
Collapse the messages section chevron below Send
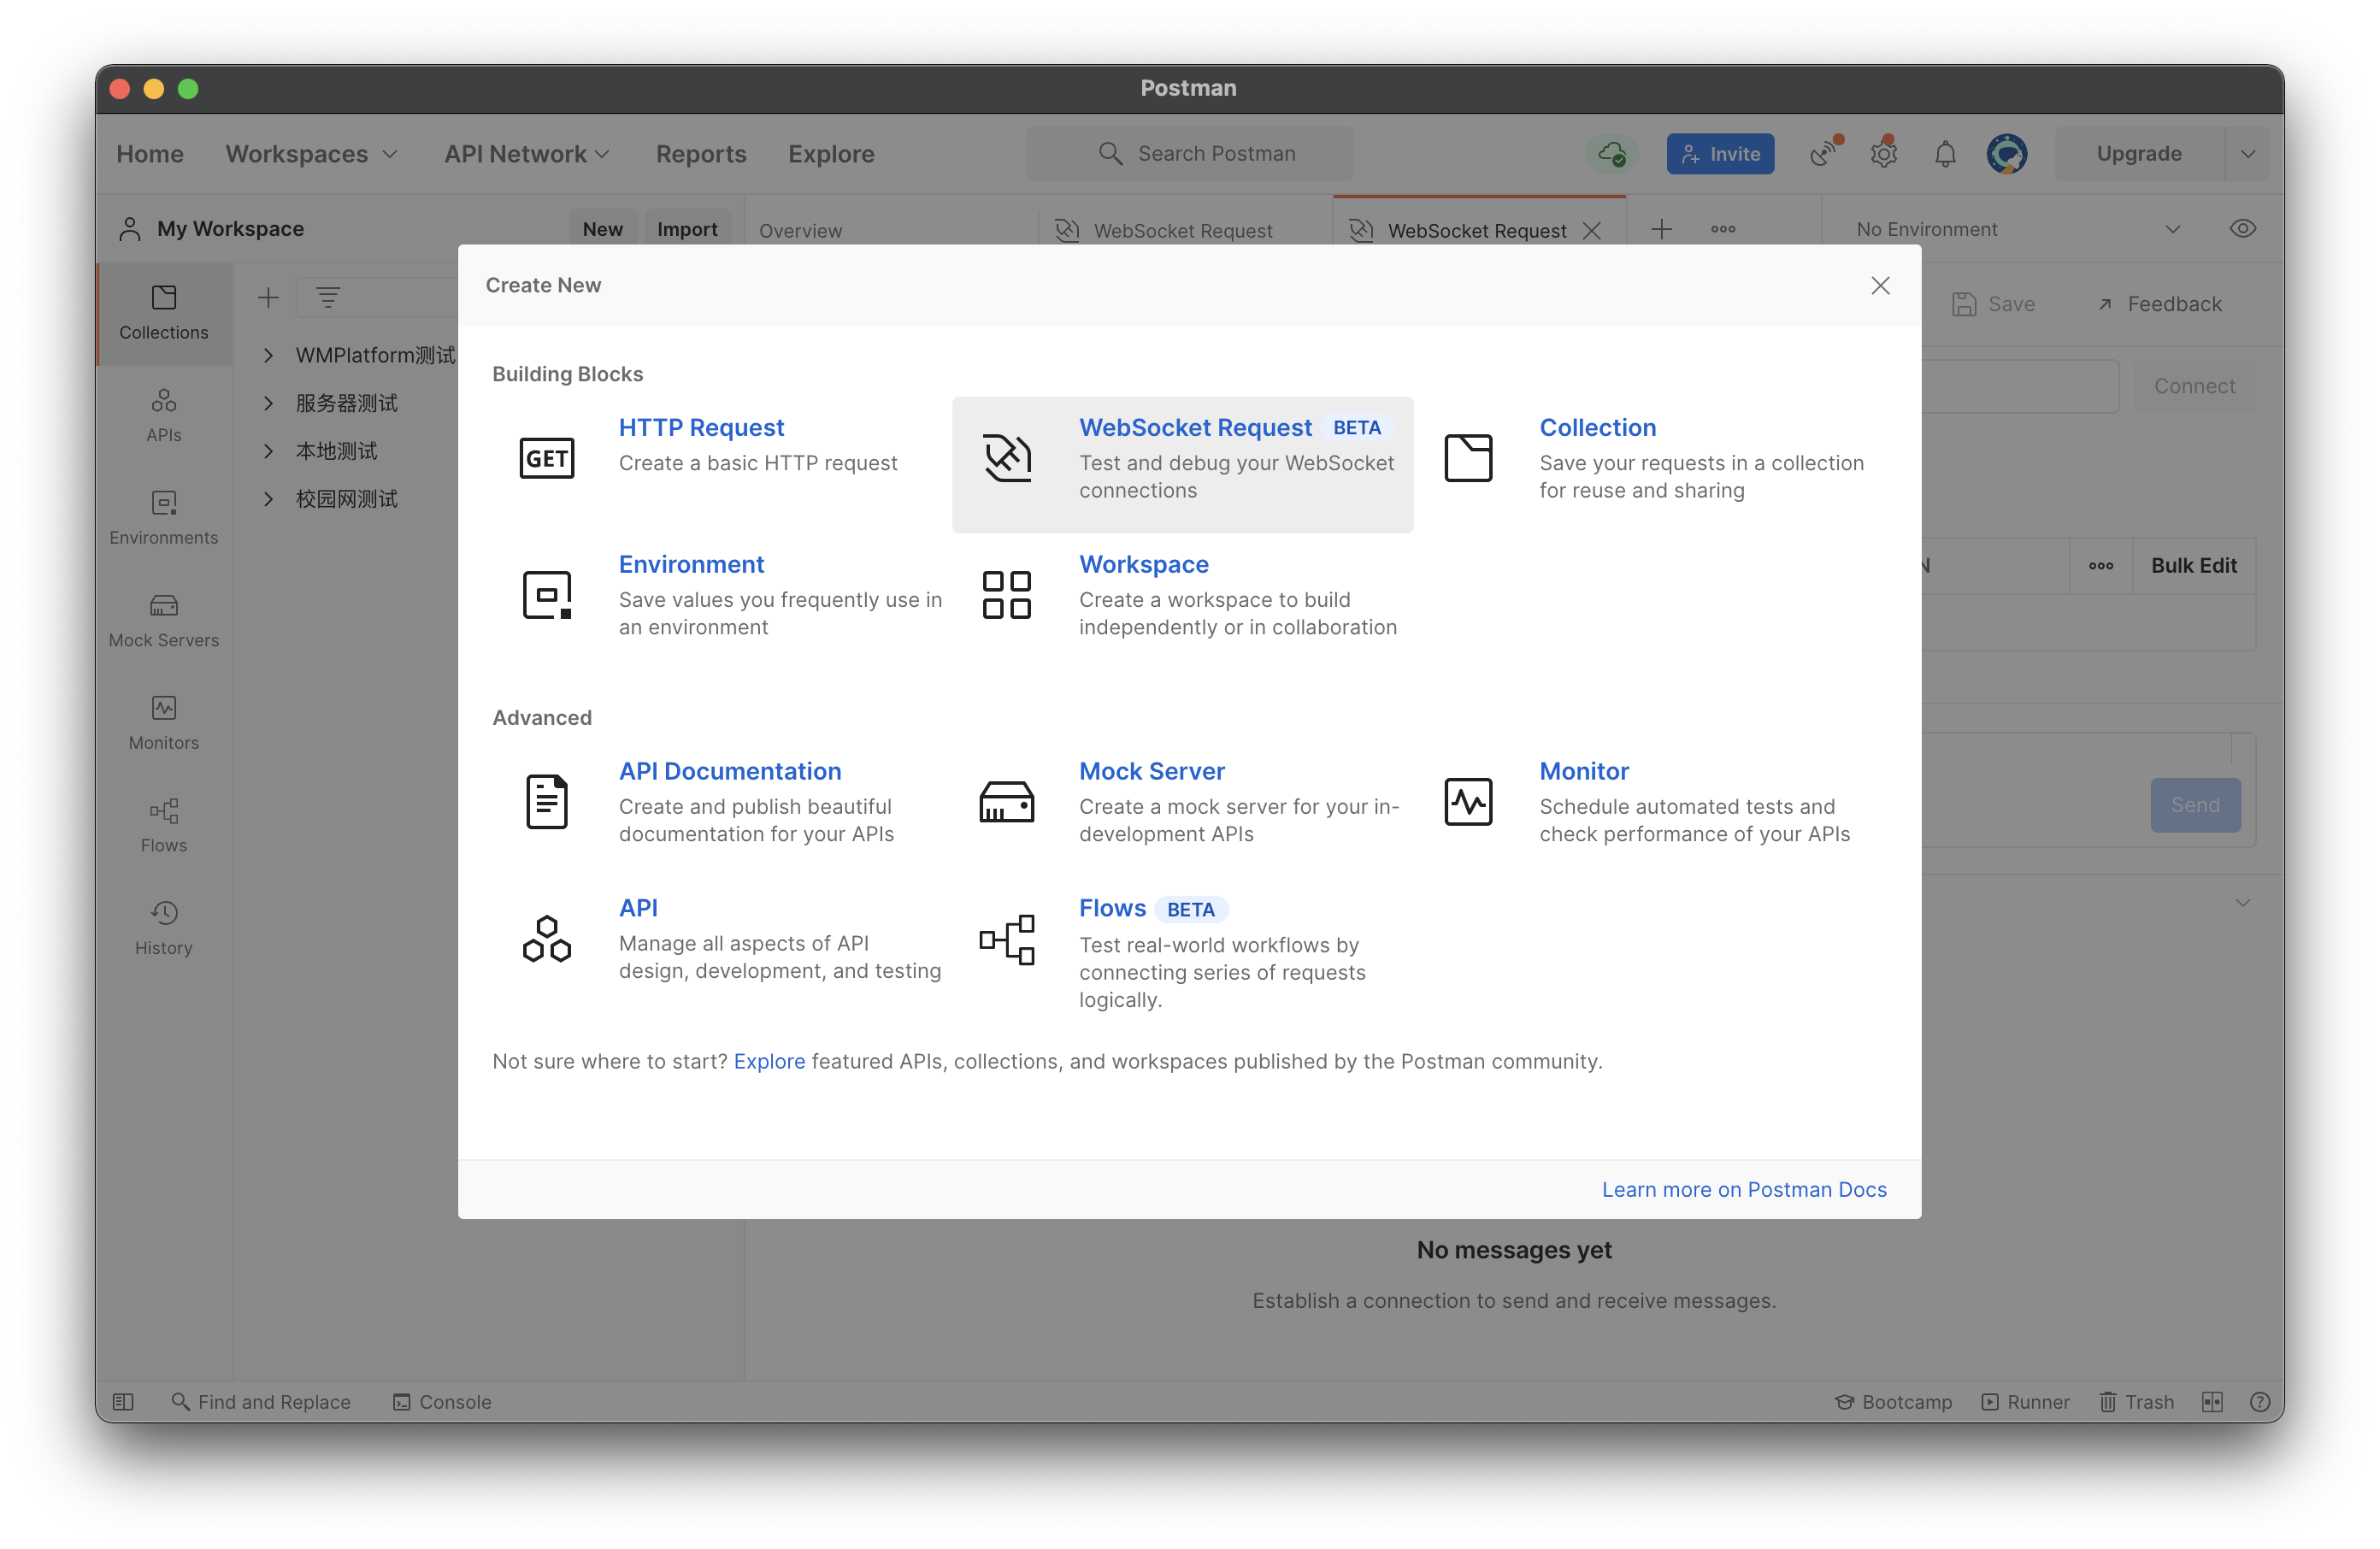pyautogui.click(x=2243, y=903)
